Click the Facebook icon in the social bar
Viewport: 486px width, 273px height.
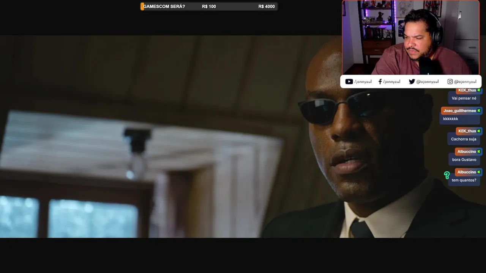pos(380,82)
